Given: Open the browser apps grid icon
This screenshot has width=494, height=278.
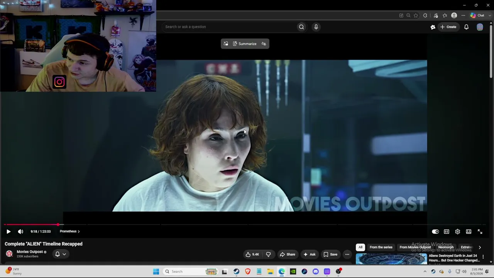Looking at the screenshot, I should [x=401, y=15].
